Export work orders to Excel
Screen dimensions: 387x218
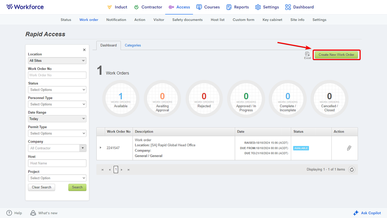307,55
